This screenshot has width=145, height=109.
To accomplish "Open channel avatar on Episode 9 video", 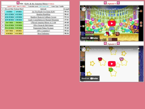I will (84, 9).
